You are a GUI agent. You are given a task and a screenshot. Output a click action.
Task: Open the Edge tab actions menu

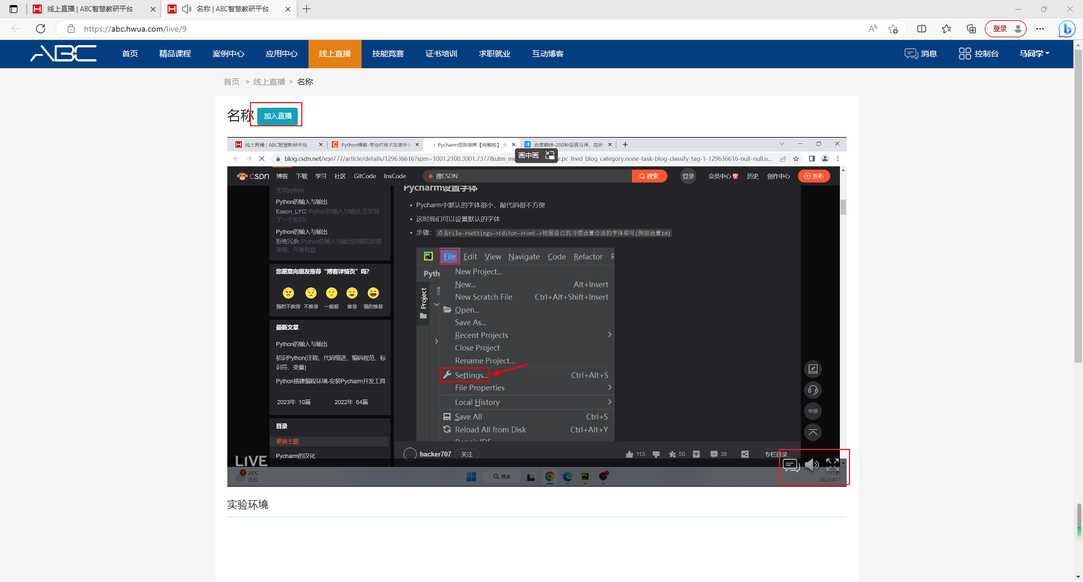pos(14,9)
